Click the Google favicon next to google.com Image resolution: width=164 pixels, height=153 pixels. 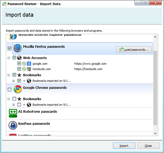tap(29, 64)
